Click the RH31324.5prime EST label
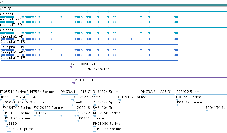 (x=106, y=92)
